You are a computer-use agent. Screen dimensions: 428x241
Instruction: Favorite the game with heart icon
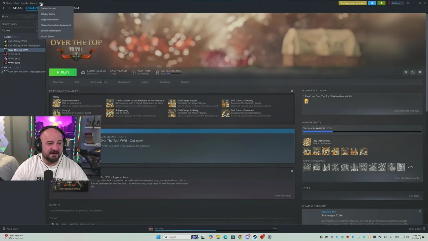420,72
